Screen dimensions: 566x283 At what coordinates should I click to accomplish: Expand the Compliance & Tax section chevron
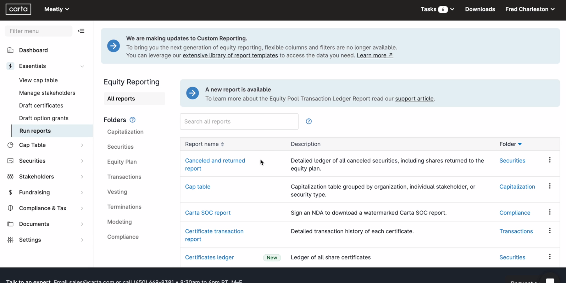pos(82,208)
